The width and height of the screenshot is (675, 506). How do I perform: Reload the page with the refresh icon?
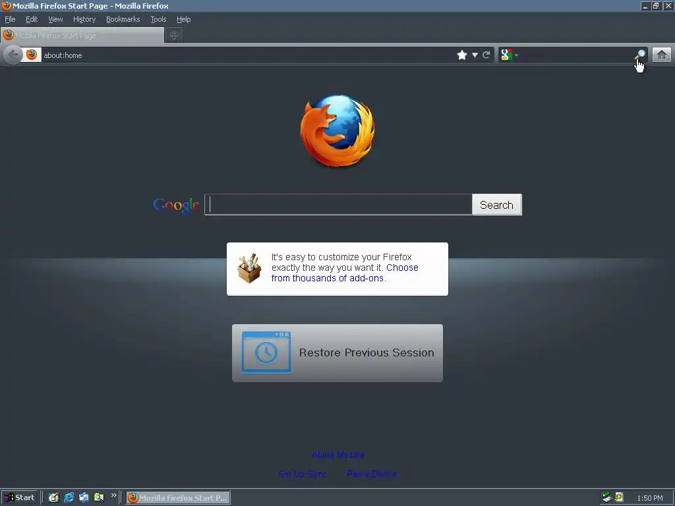tap(486, 55)
